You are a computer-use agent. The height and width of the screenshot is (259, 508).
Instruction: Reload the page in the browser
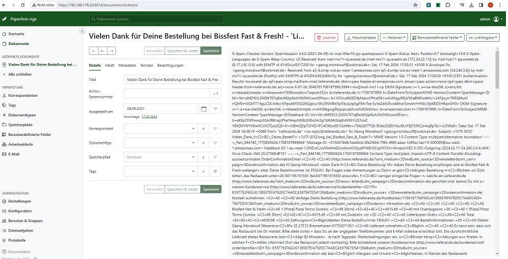click(x=23, y=5)
